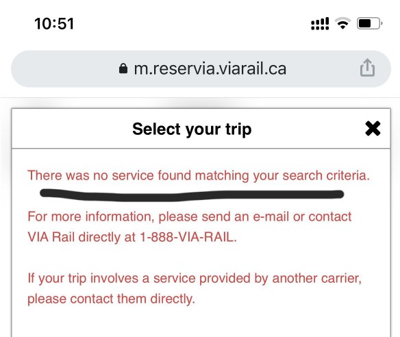Image resolution: width=400 pixels, height=337 pixels.
Task: Tap the cellular signal strength icon
Action: 320,24
